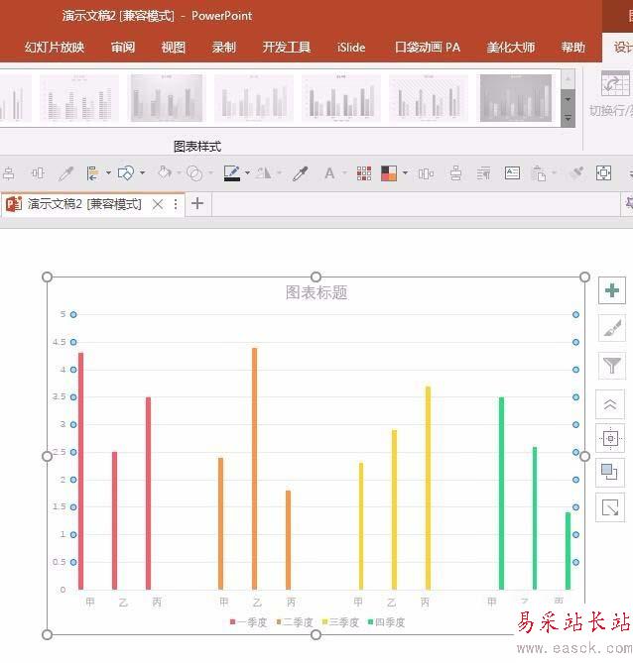Image resolution: width=633 pixels, height=663 pixels.
Task: Click the center alignment target button beside chart
Action: (610, 438)
